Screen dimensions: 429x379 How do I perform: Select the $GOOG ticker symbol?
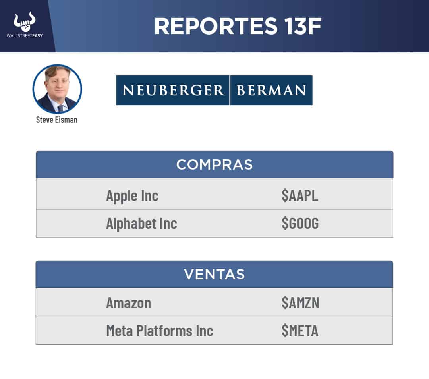tap(300, 223)
